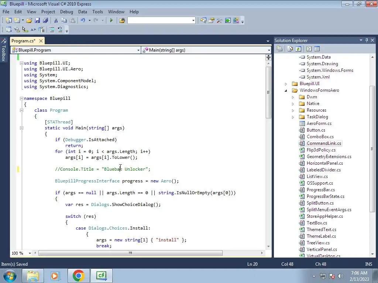378x283 pixels.
Task: Cut the selection with the scissors icon
Action: (x=56, y=21)
